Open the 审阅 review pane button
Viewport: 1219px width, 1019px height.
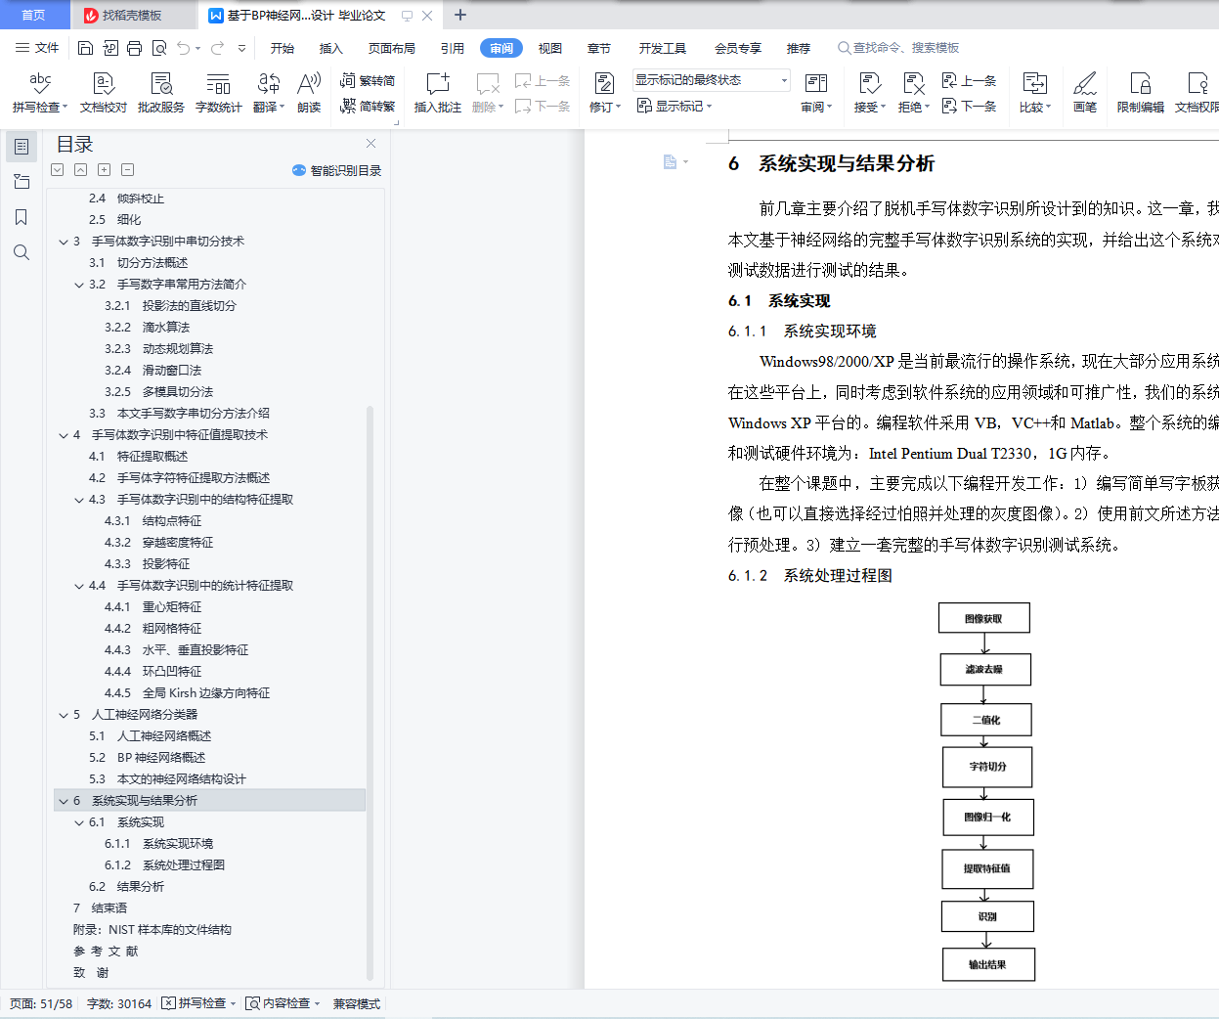tap(816, 93)
